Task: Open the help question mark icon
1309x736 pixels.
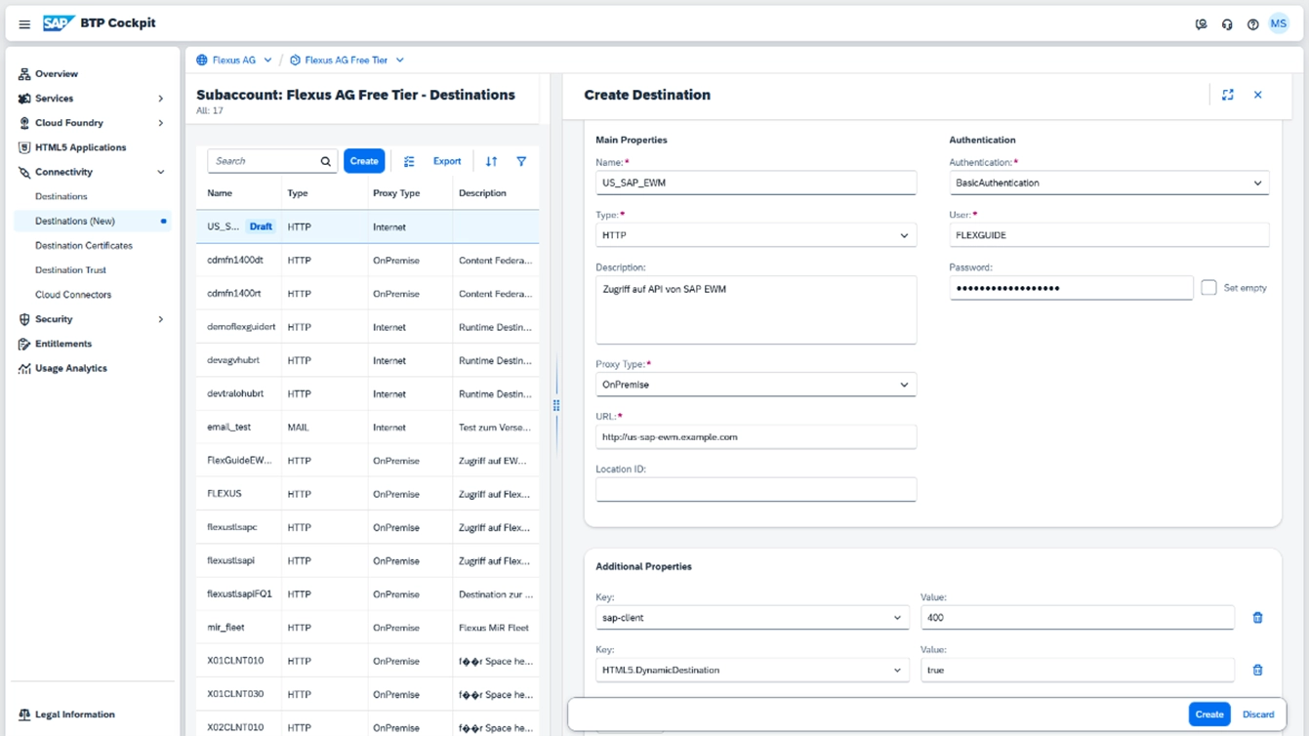Action: (1253, 24)
